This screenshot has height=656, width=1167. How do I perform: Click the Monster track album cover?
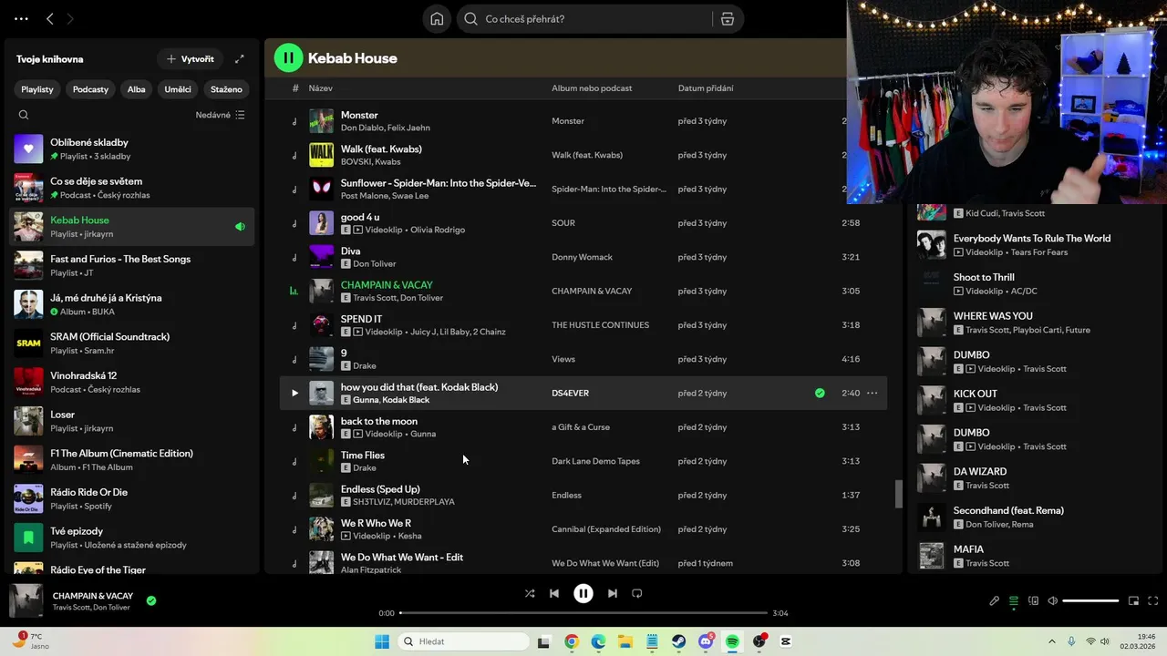click(x=321, y=121)
